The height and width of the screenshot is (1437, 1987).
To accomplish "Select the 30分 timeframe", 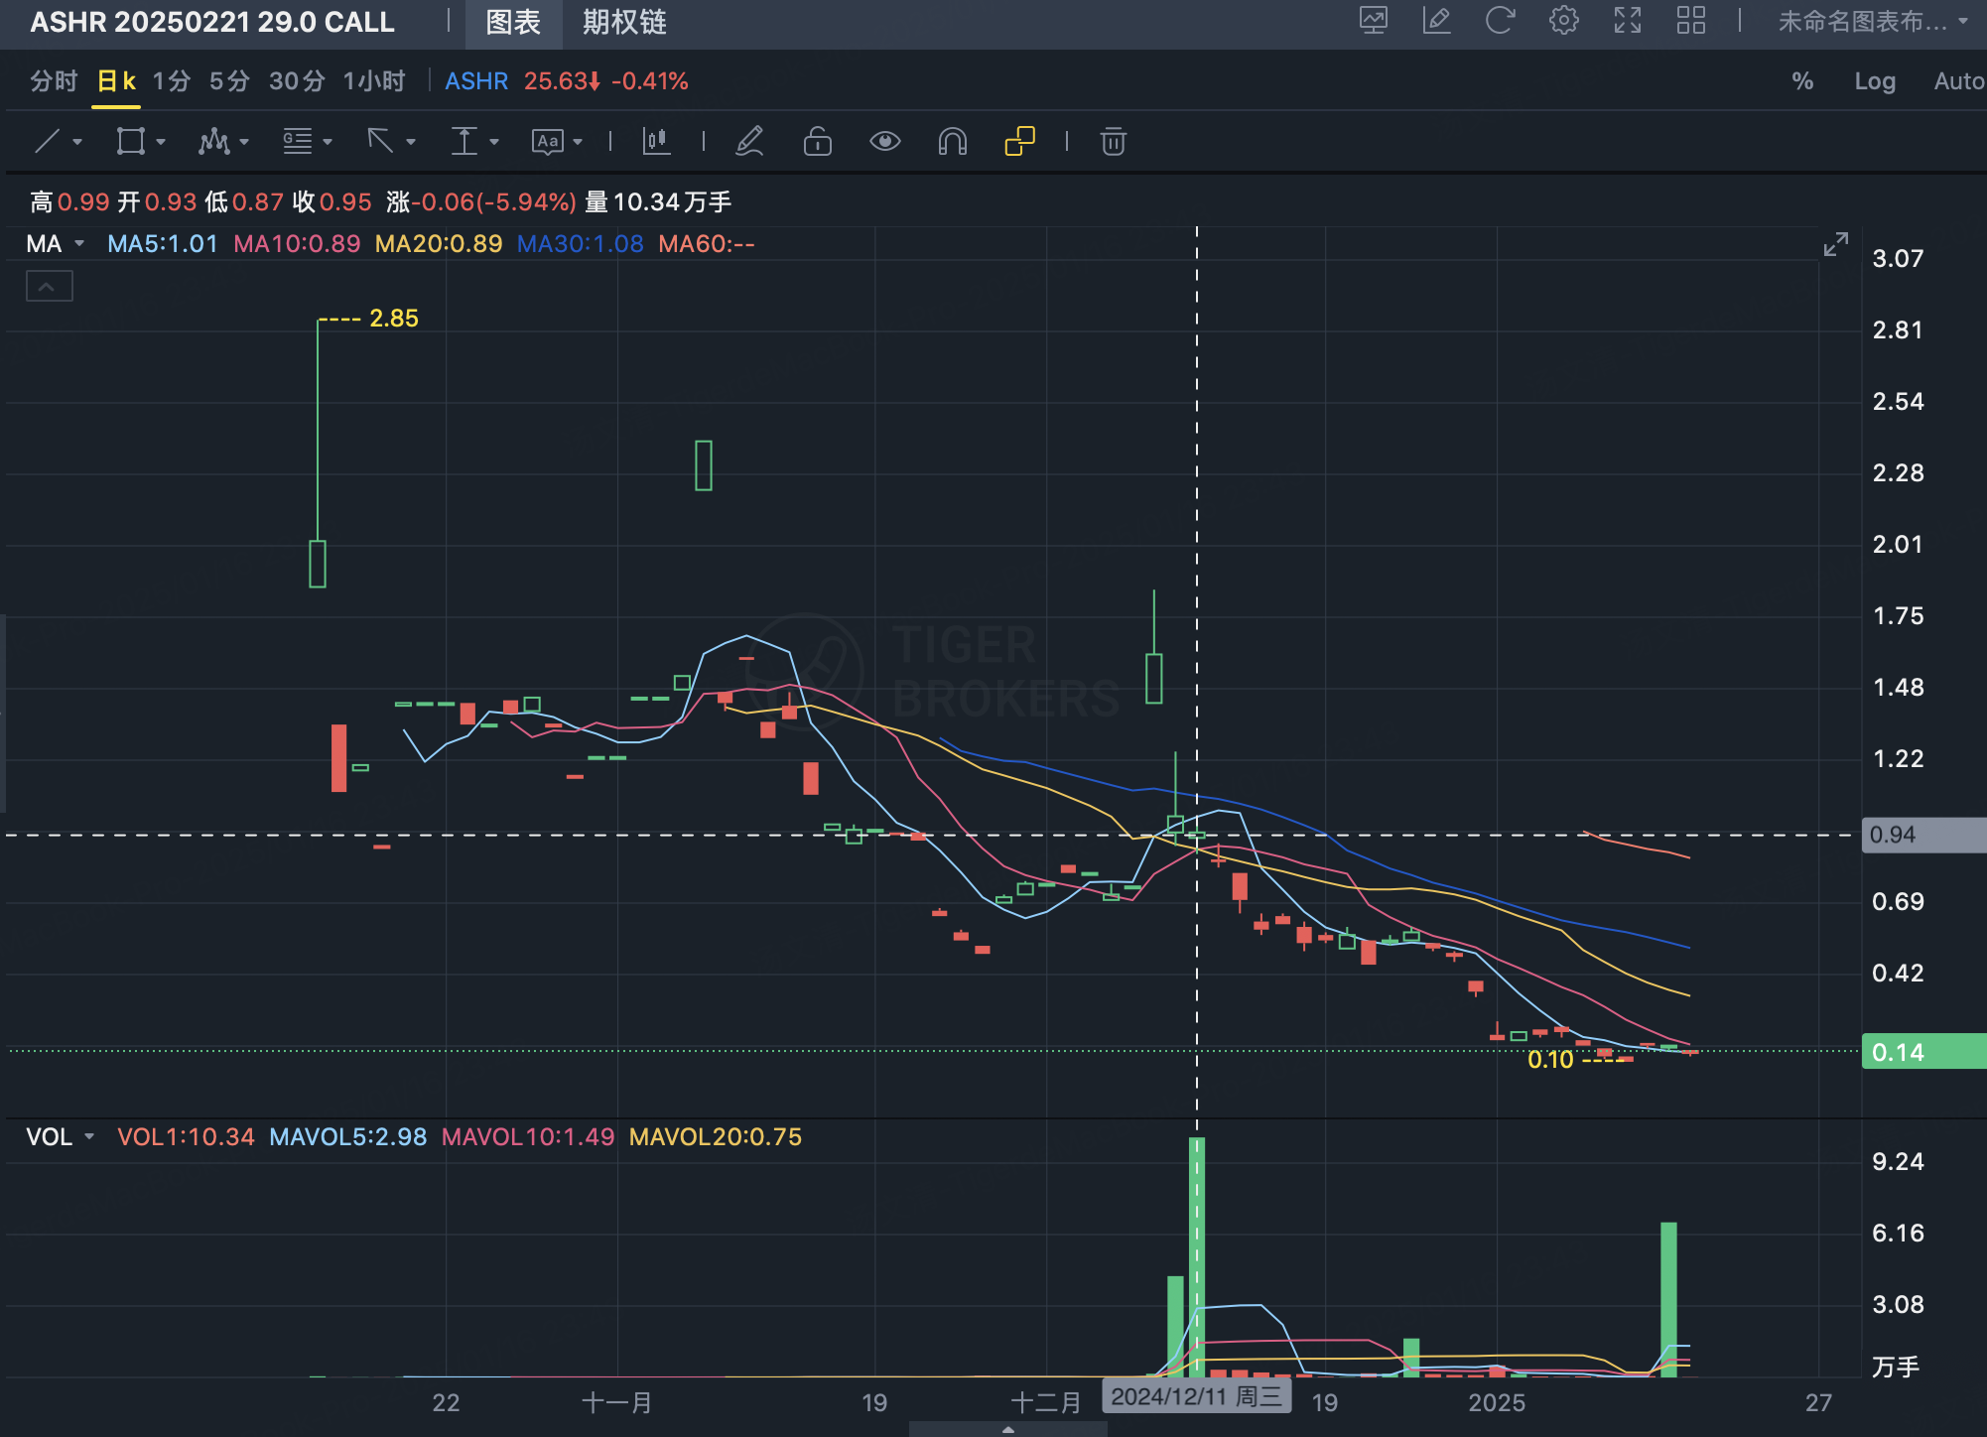I will tap(297, 81).
